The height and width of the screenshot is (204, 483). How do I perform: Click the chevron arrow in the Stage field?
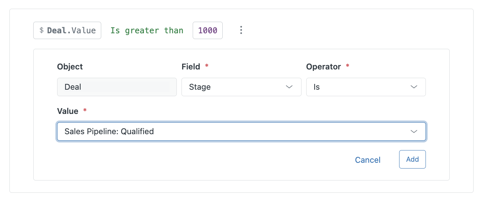289,87
